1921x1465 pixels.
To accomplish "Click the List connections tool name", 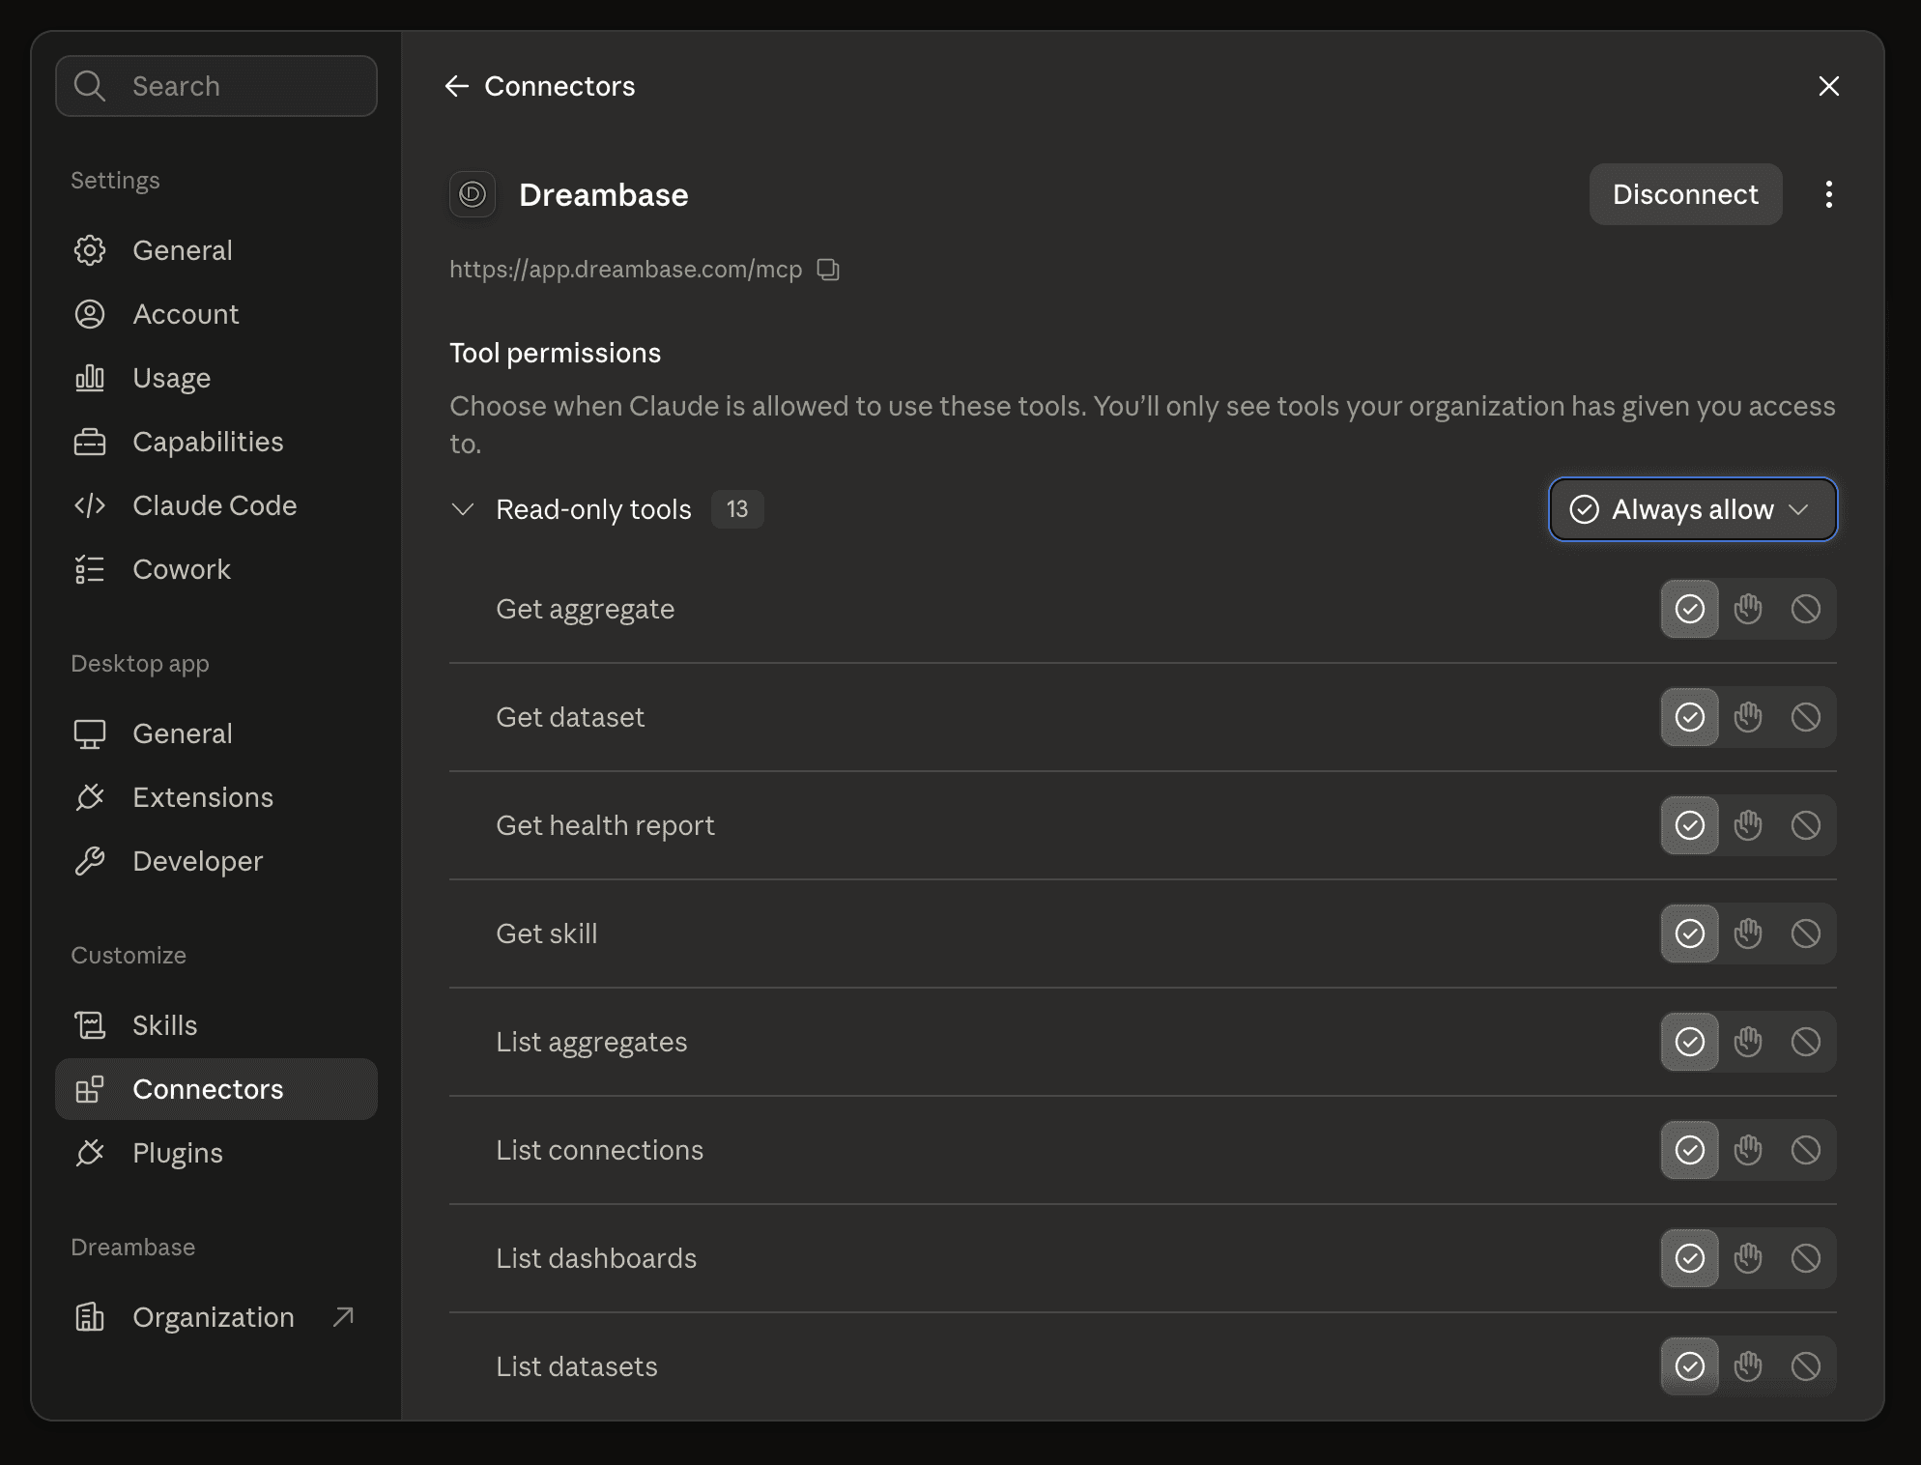I will (x=599, y=1150).
